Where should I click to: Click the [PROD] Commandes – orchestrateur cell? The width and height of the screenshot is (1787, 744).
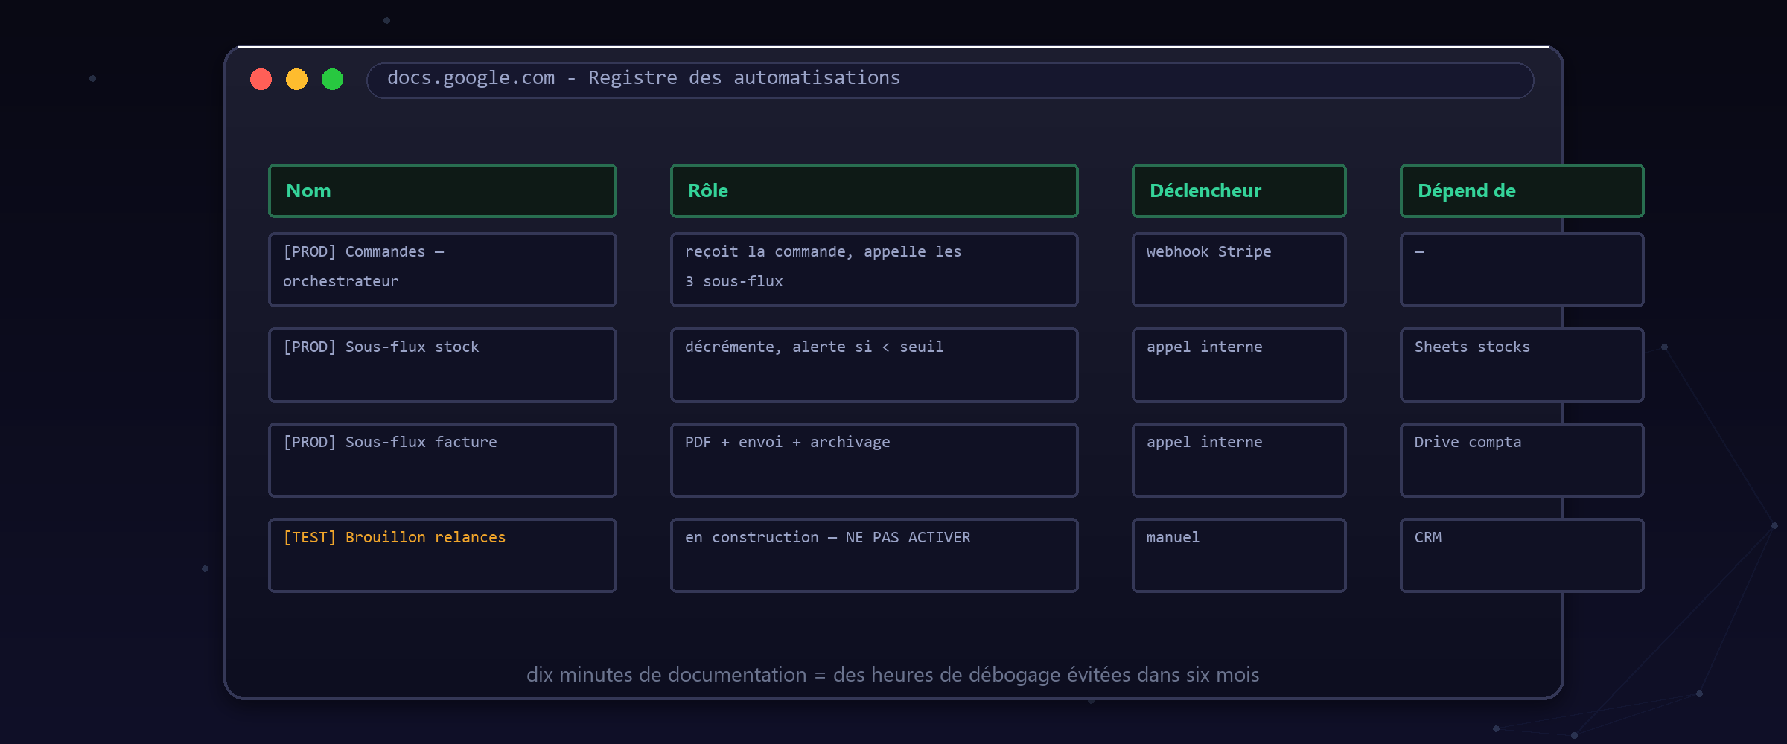click(442, 269)
